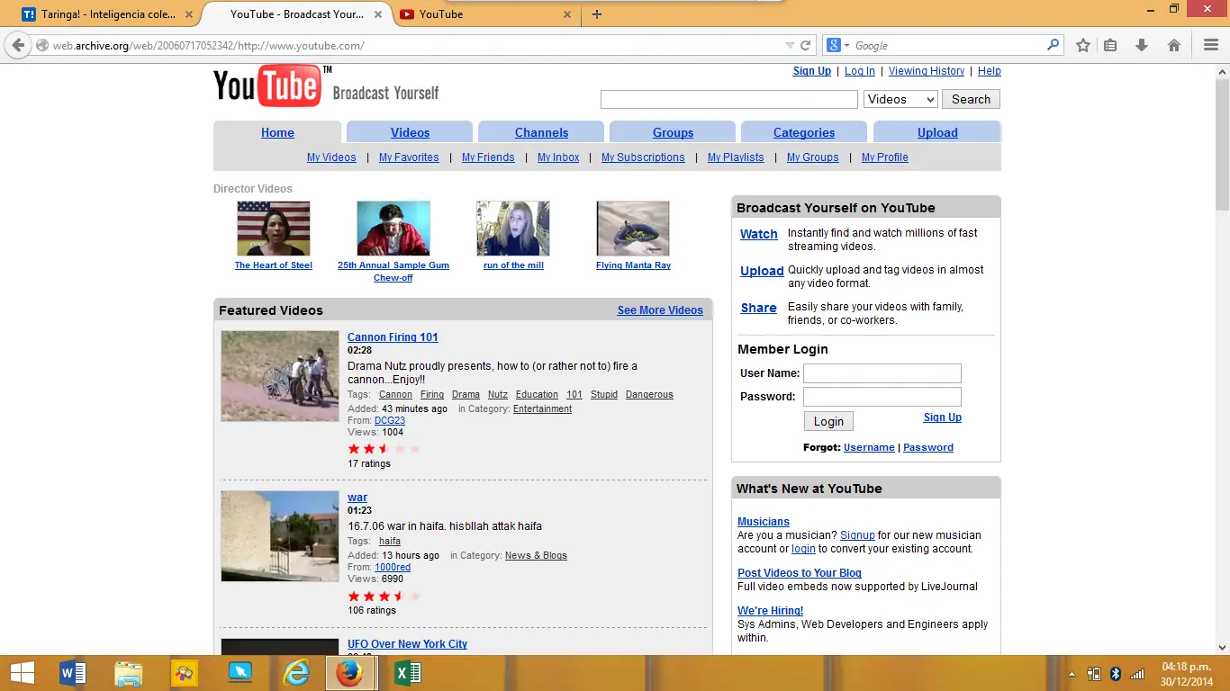Screen dimensions: 1230x691
Task: Click the Cannon Firing 101 video thumbnail
Action: pyautogui.click(x=280, y=376)
